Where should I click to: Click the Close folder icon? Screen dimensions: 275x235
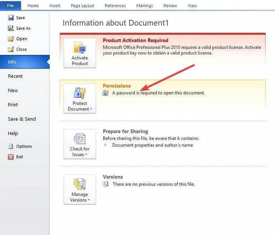pos(11,49)
